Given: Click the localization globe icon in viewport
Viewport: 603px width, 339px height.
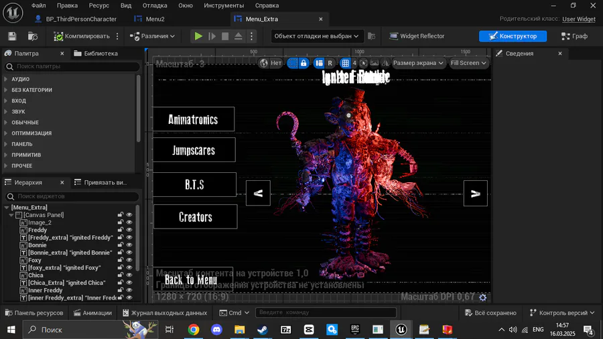Looking at the screenshot, I should 263,63.
